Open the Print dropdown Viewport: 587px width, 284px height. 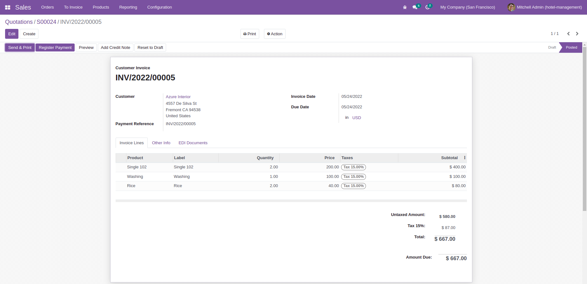[x=250, y=34]
